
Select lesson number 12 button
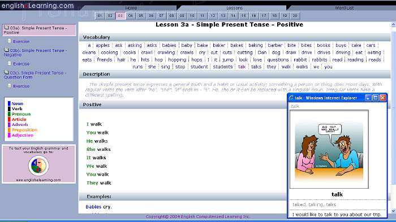click(213, 16)
